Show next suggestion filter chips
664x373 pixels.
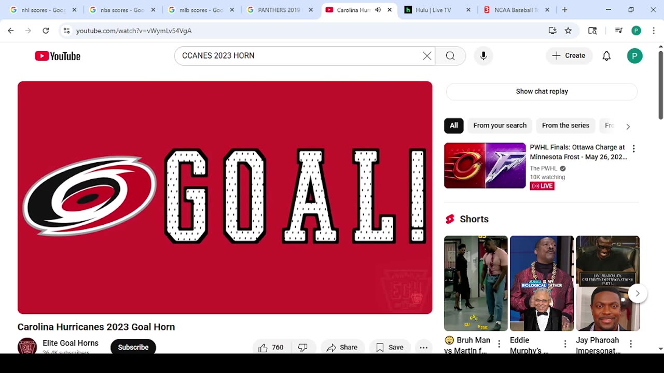tap(628, 126)
